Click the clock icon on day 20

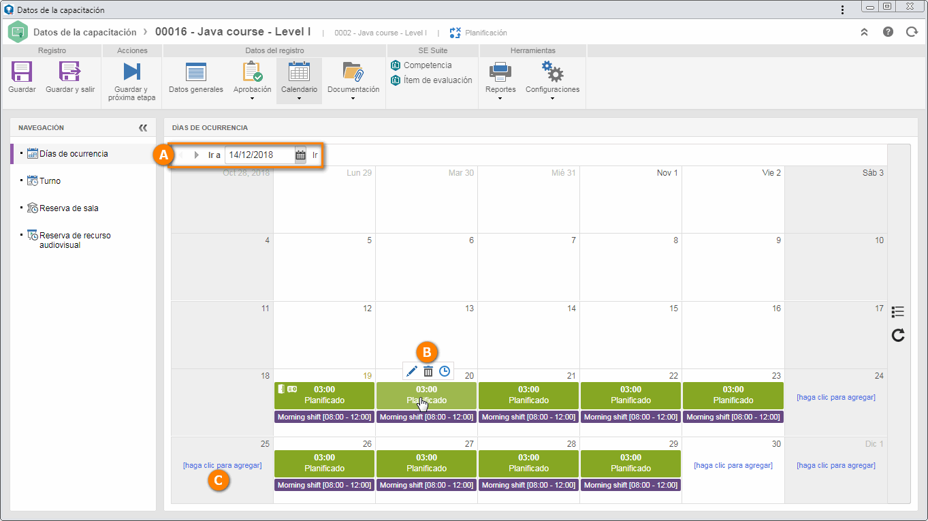(445, 371)
